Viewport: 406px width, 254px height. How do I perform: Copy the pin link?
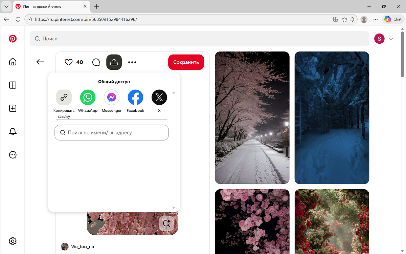64,98
